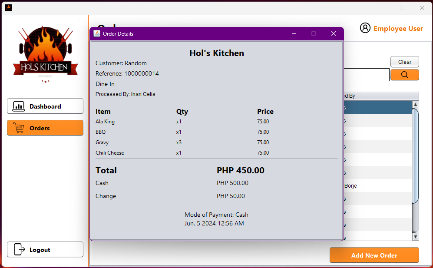Select the highlighted blue row in orders table
This screenshot has height=268, width=433.
(377, 107)
